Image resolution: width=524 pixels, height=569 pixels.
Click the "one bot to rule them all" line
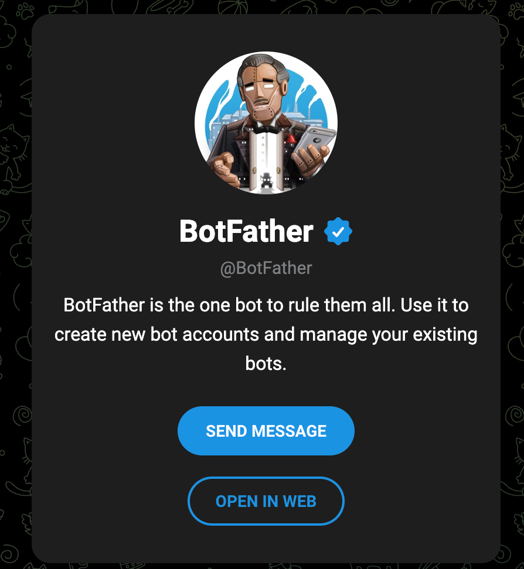[x=266, y=304]
